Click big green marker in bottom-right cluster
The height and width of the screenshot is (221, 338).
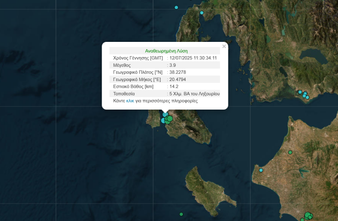[308, 215]
